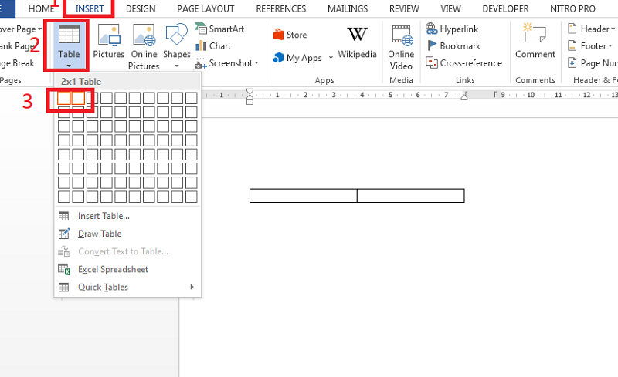This screenshot has width=618, height=377.
Task: Insert a Page Break
Action: tap(17, 63)
